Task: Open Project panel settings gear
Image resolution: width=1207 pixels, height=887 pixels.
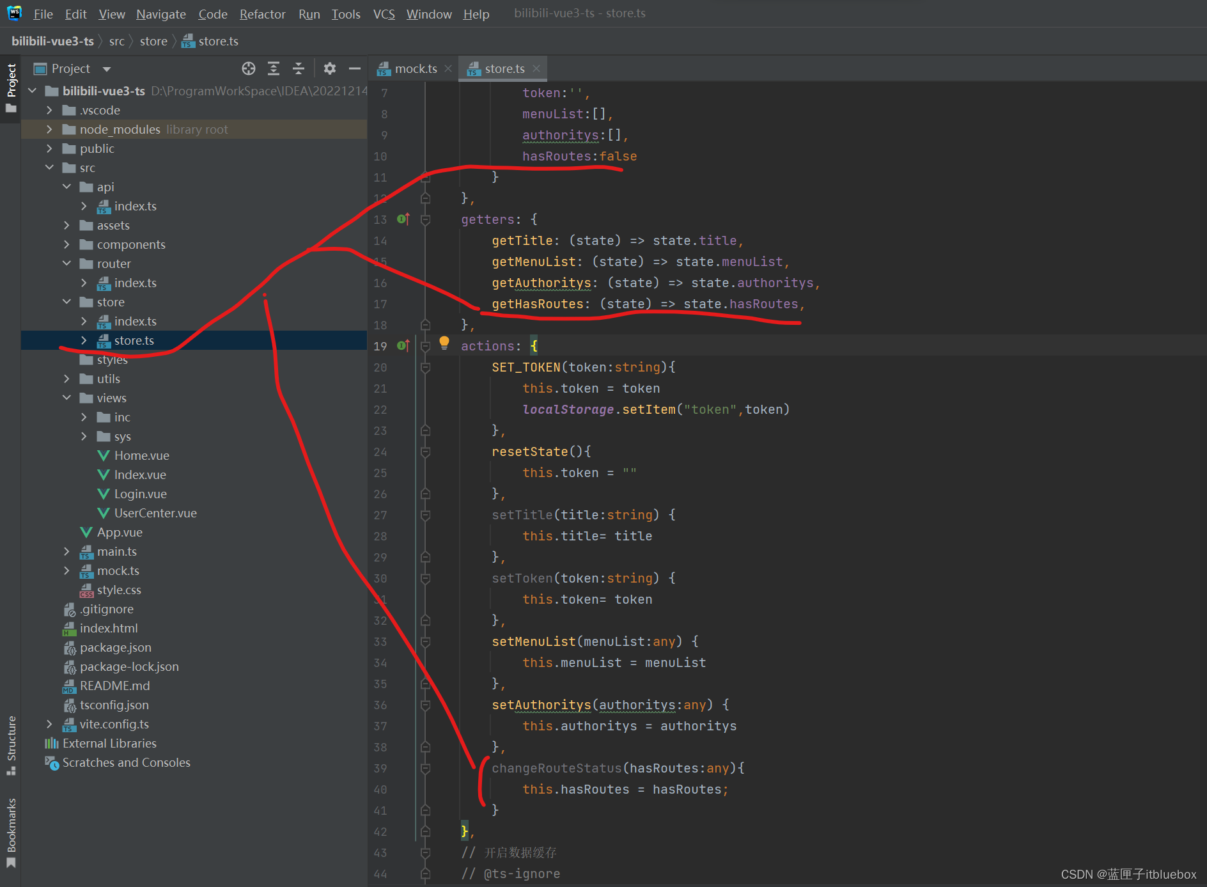Action: (330, 68)
